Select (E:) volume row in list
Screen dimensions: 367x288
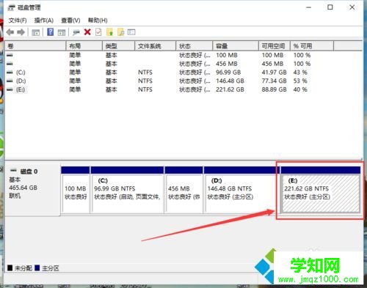pos(183,89)
